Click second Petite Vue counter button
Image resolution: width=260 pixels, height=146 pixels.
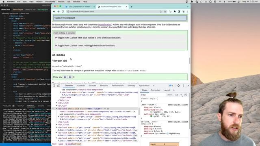70,77
